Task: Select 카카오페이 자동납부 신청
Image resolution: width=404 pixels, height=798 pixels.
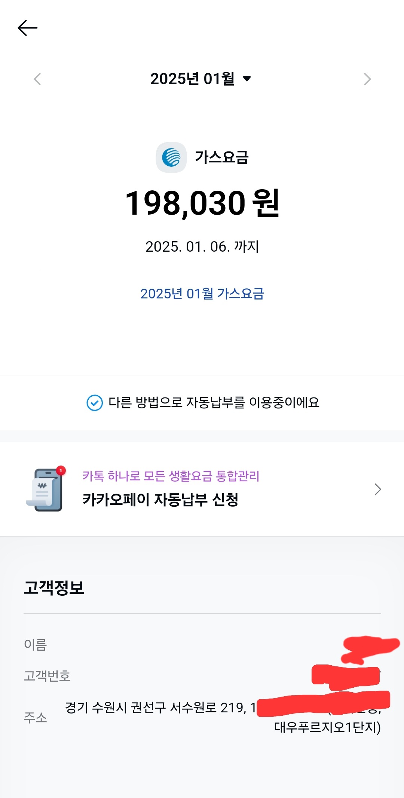Action: (x=160, y=500)
